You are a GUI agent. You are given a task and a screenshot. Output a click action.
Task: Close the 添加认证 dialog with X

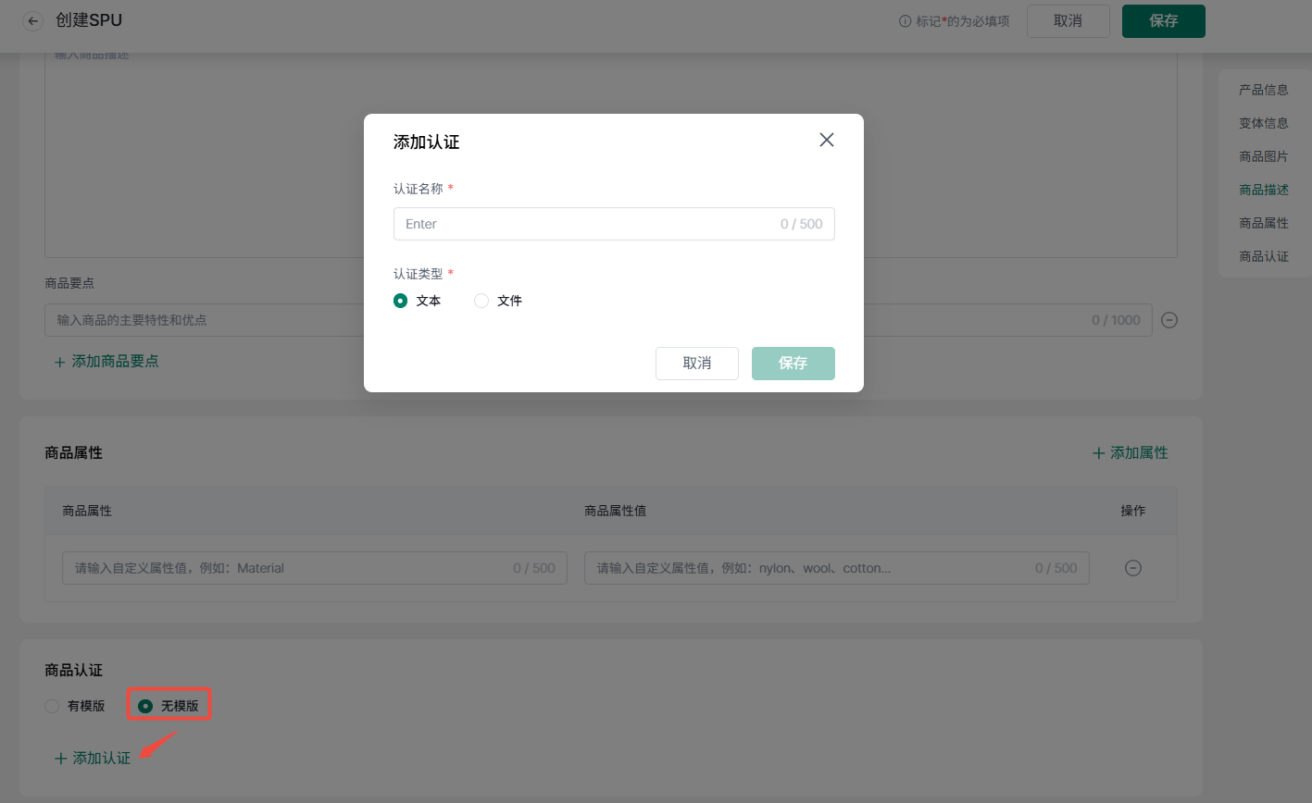827,140
